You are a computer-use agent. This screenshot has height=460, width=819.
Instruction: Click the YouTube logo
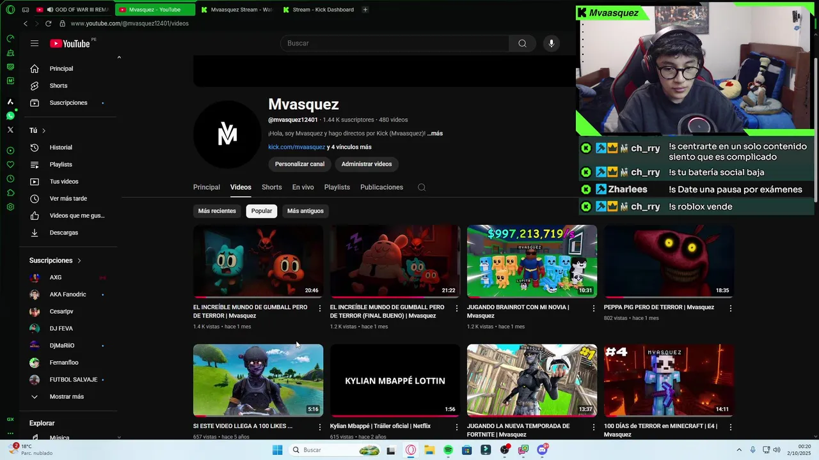[70, 43]
